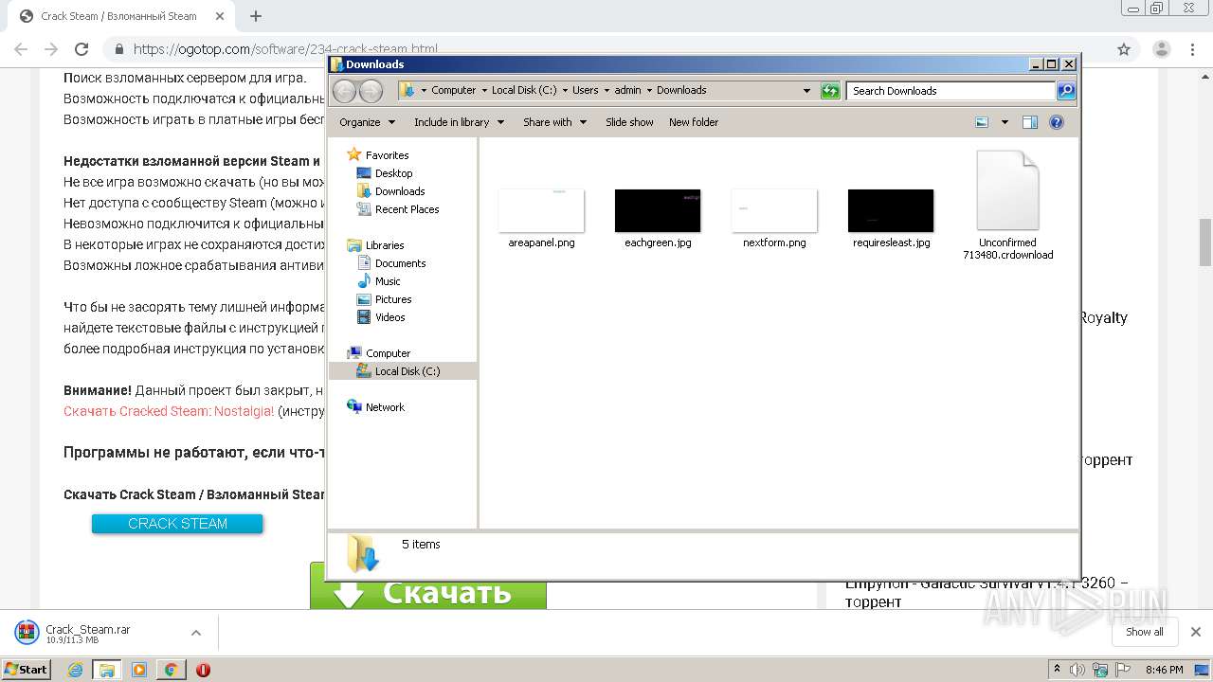Select Unconfirmed 713480.crdownload file
The width and height of the screenshot is (1213, 682).
click(x=1007, y=206)
